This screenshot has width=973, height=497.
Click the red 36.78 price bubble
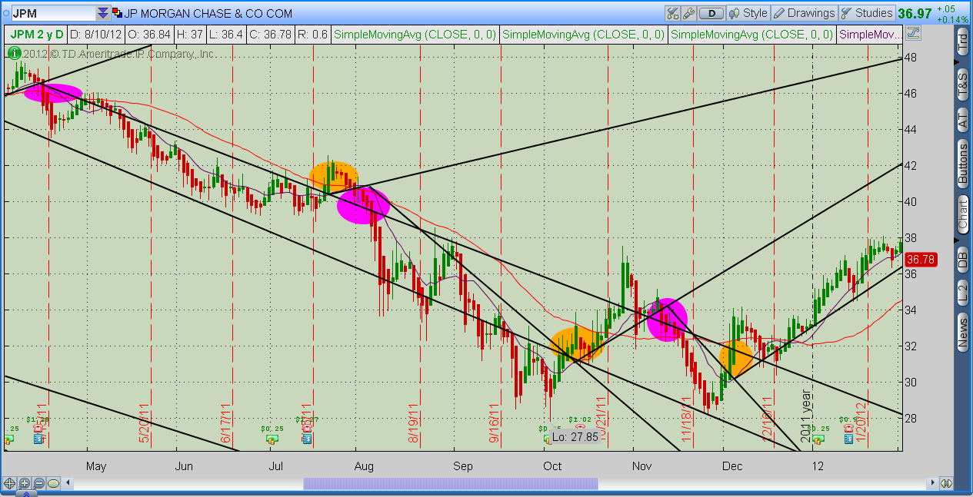tap(921, 260)
